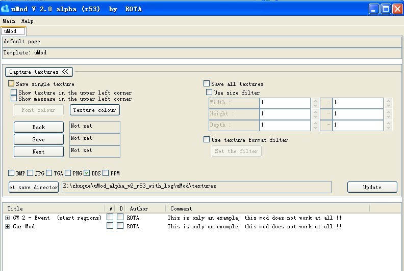Open the Help menu
The width and height of the screenshot is (404, 271).
[x=27, y=21]
